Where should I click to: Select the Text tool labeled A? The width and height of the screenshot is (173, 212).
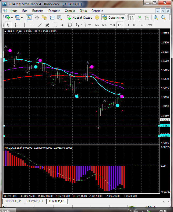pos(62,25)
